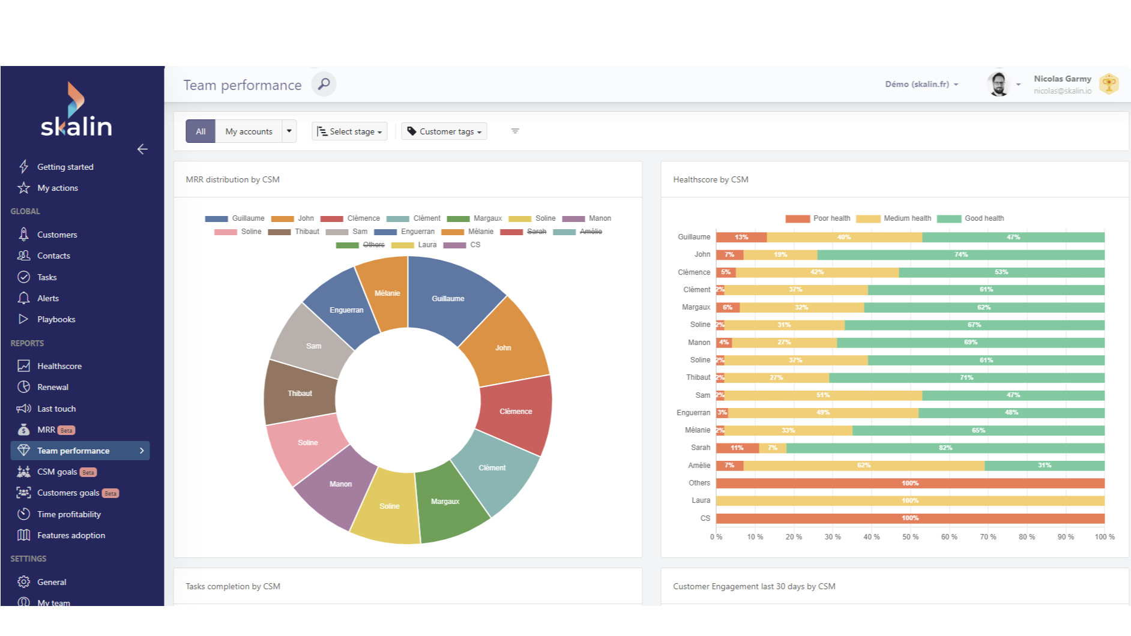
Task: Go to Customers in the sidebar
Action: tap(56, 235)
